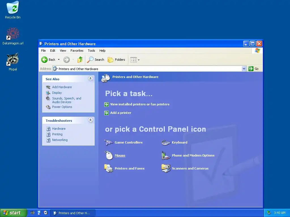Open the Help menu
Viewport: 290px width, 217px height.
[102, 51]
